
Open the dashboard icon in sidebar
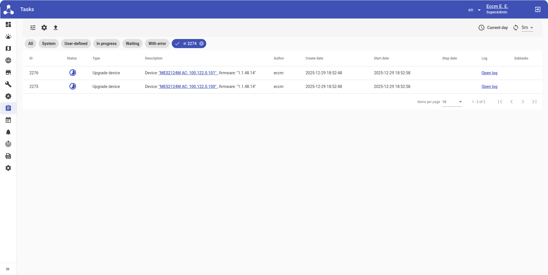(x=8, y=24)
